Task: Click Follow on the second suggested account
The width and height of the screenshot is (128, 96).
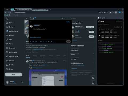Action: click(x=91, y=32)
